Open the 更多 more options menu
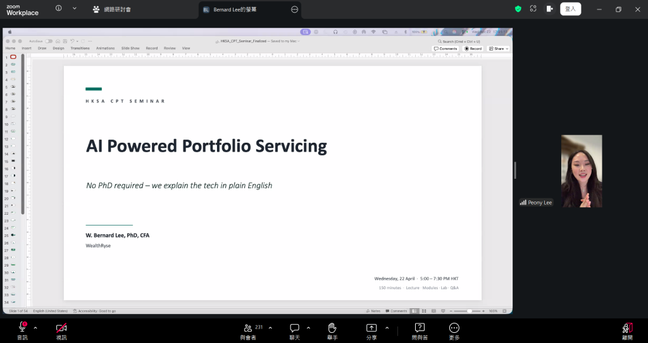This screenshot has width=648, height=343. coord(454,328)
